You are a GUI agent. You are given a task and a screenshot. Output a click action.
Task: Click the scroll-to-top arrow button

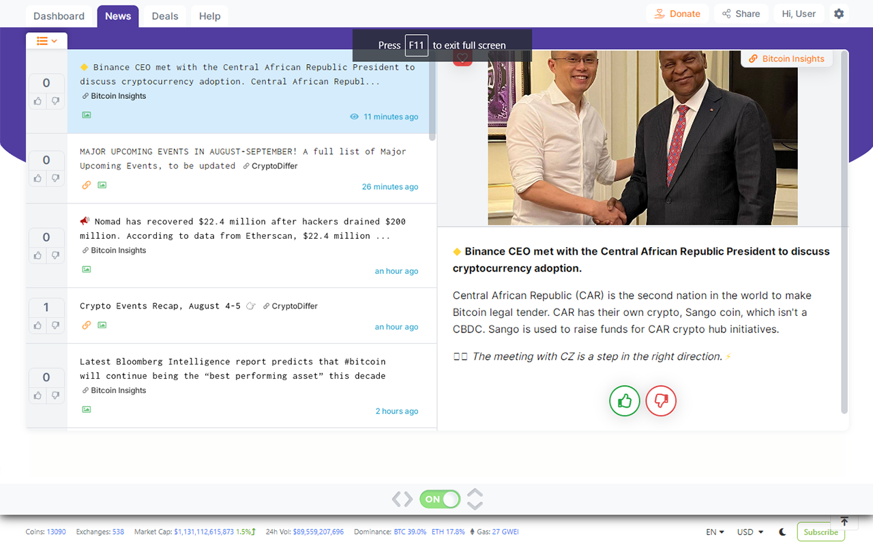tap(844, 521)
